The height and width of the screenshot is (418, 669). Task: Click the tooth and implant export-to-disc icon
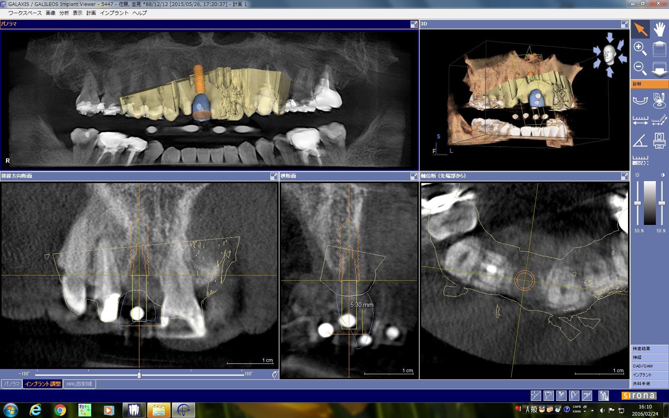click(x=659, y=100)
